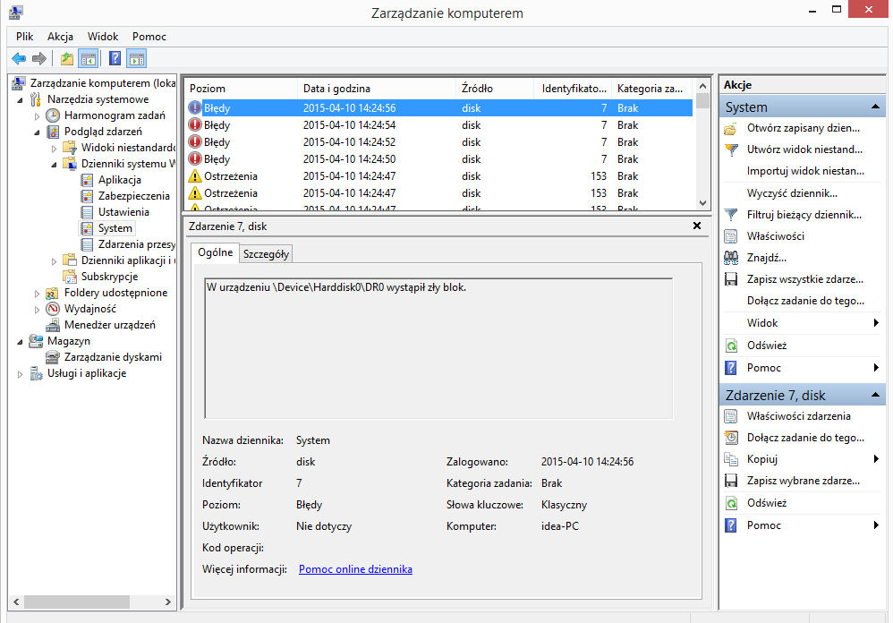Collapse the Podgląd zdarzeń tree node
Screen dimensions: 893x623
pyautogui.click(x=37, y=132)
